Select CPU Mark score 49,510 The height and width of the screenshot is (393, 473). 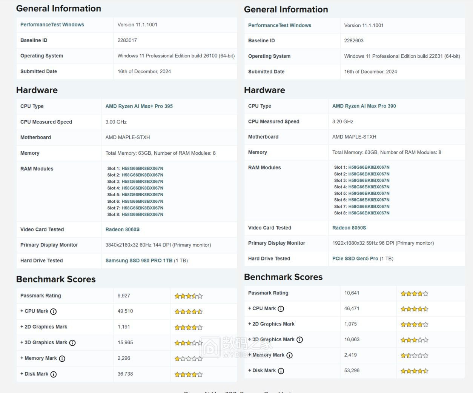point(125,311)
